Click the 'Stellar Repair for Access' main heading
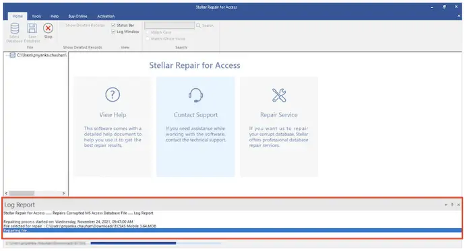This screenshot has width=465, height=251. point(195,65)
